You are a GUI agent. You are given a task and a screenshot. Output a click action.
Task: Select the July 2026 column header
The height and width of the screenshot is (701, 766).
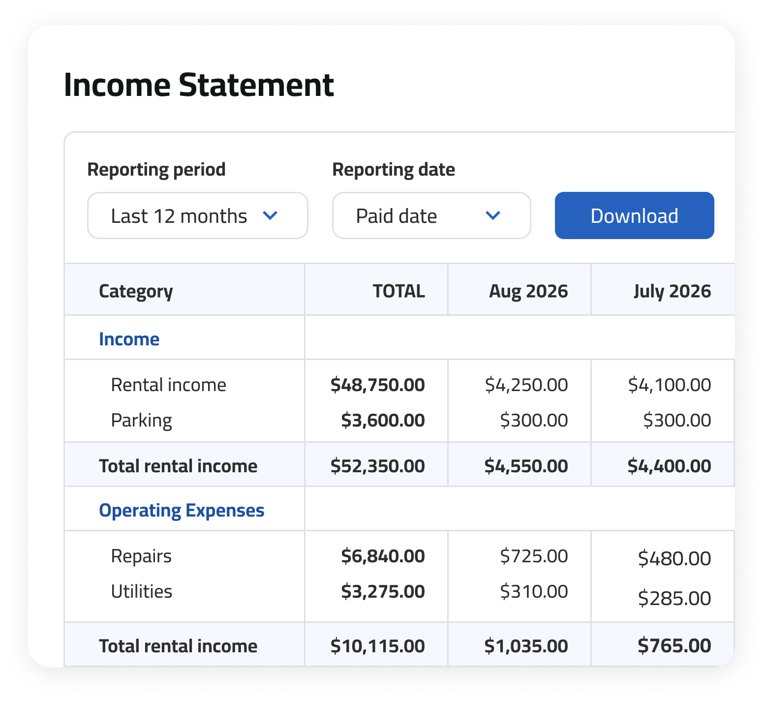coord(672,291)
